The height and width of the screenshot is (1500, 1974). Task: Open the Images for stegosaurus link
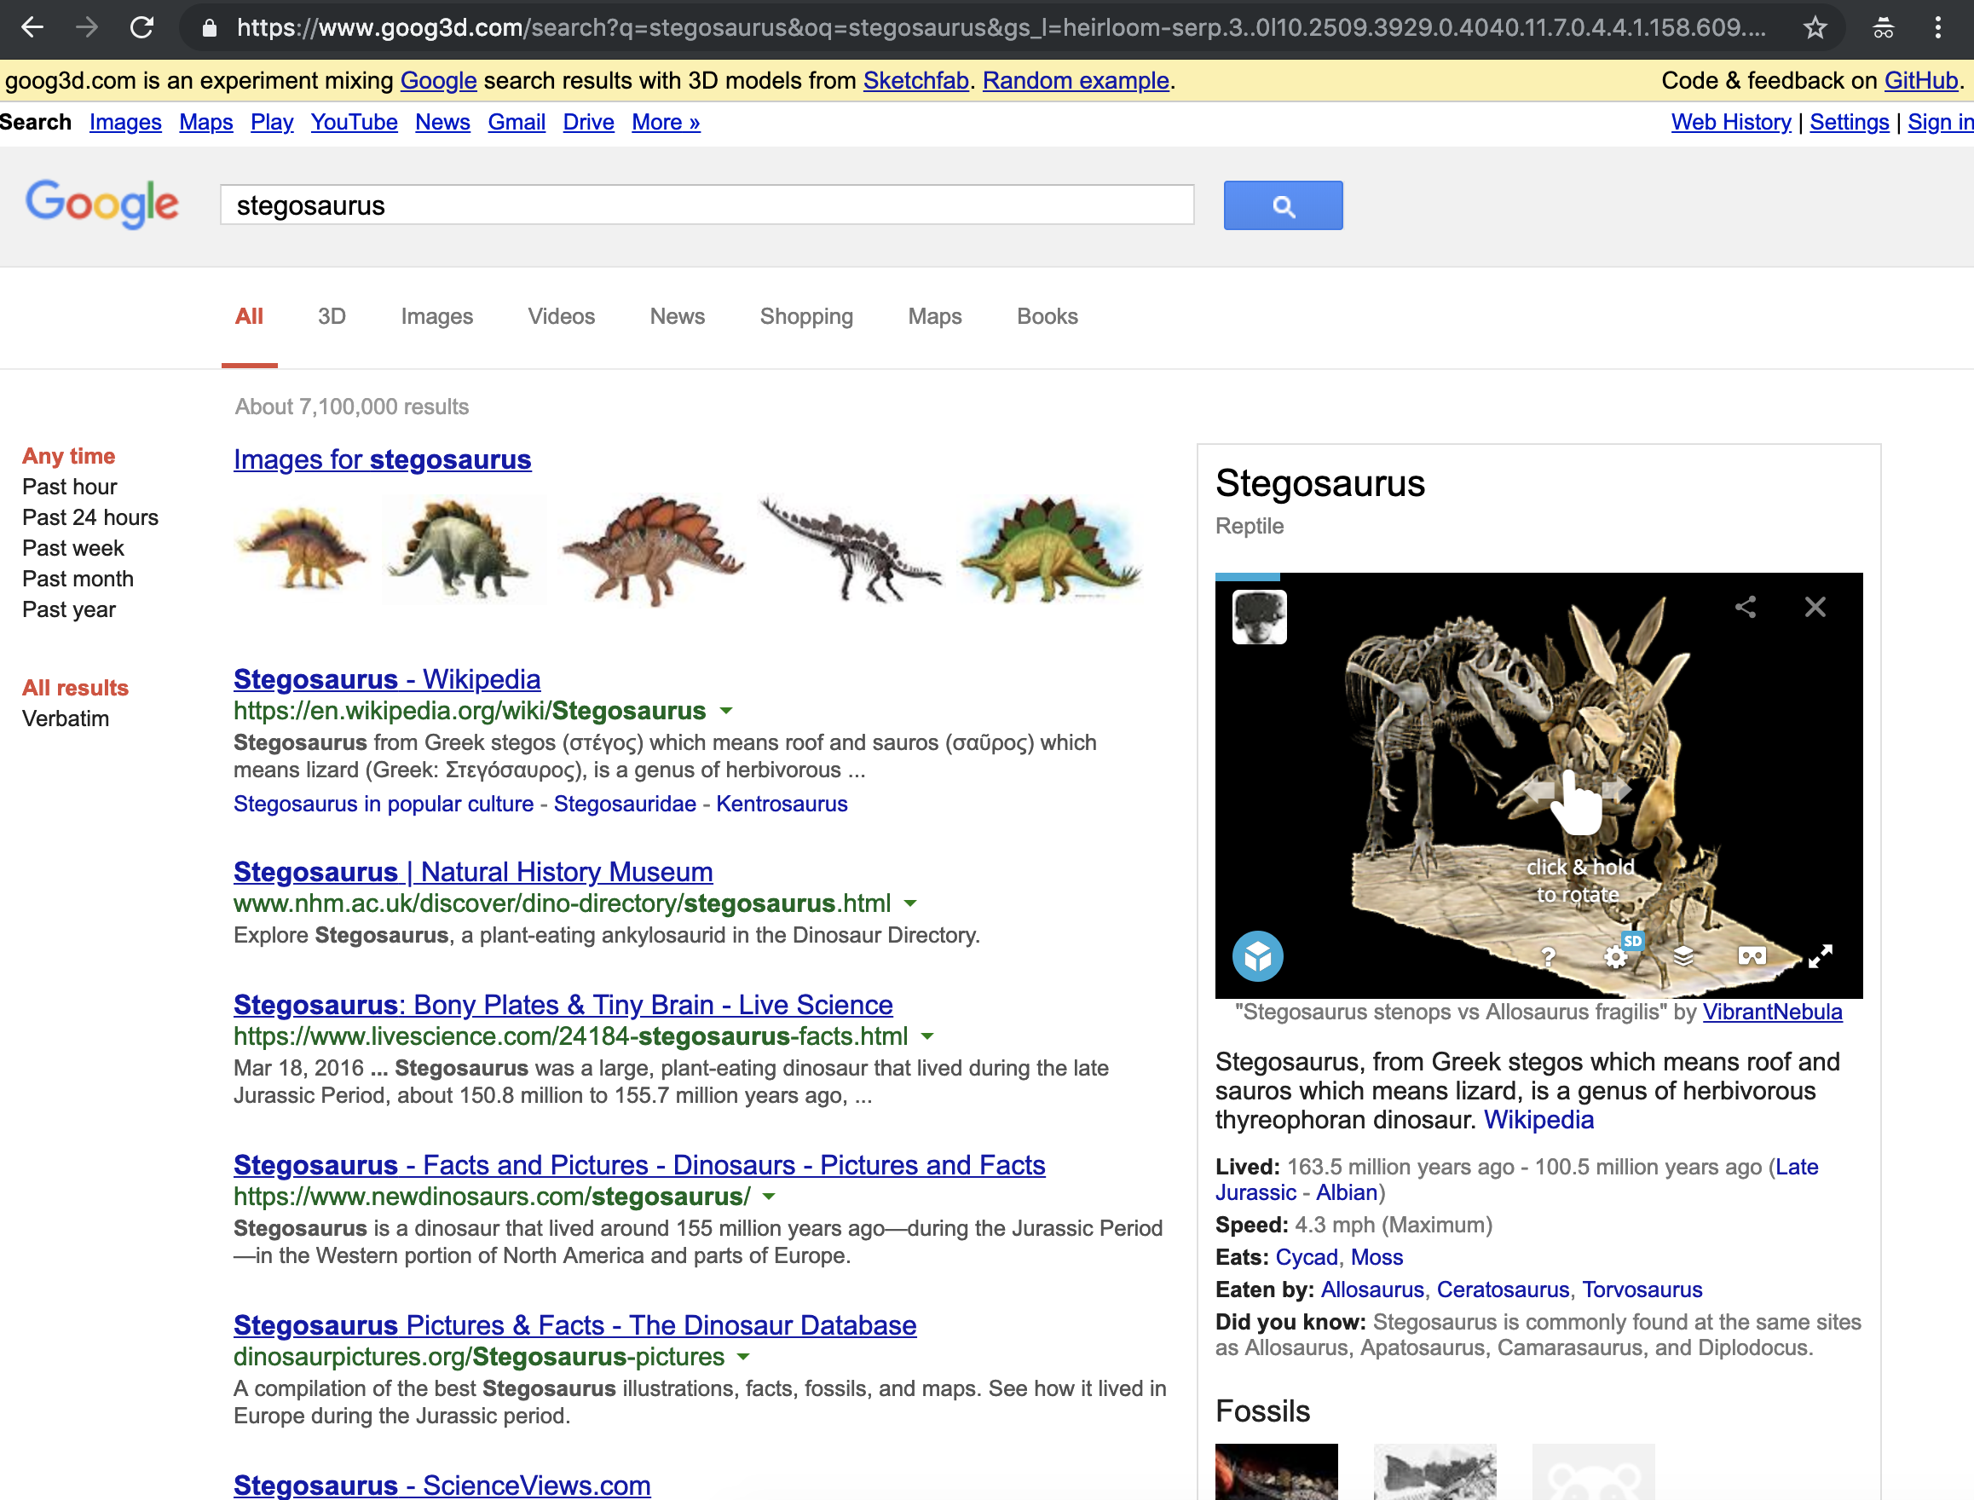tap(382, 460)
